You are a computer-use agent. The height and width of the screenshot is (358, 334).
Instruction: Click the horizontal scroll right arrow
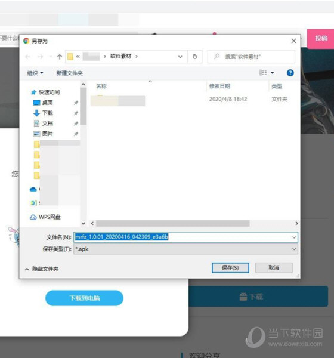(296, 223)
